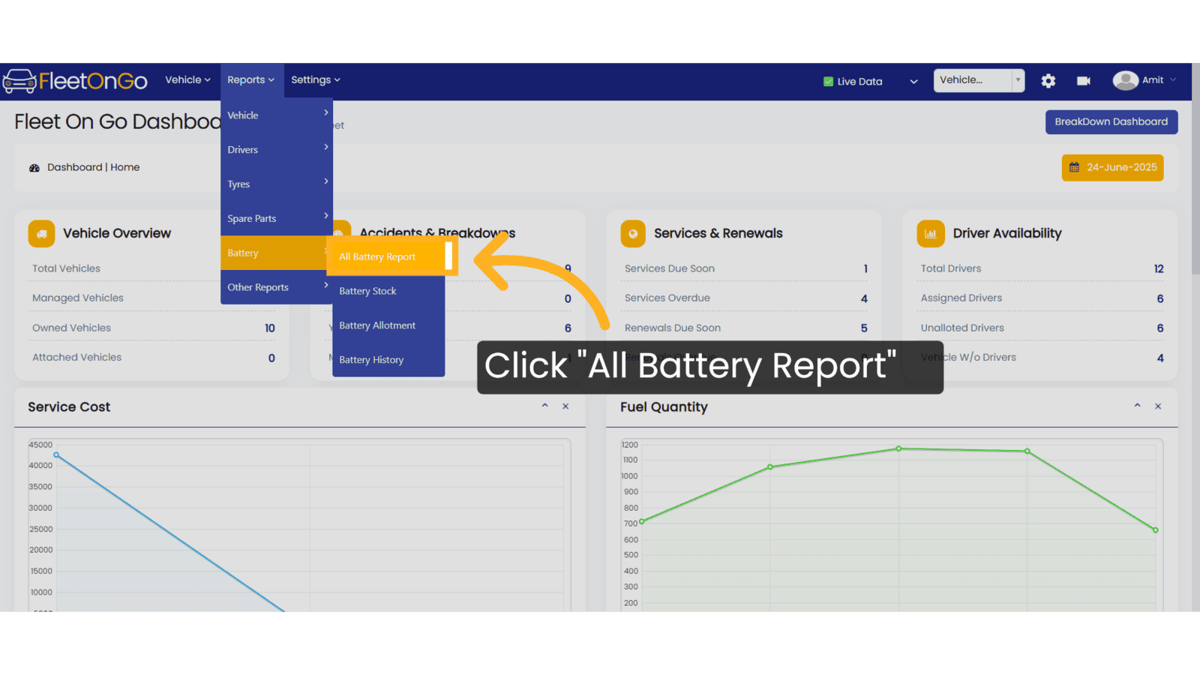Collapse the Service Cost panel

pos(545,406)
